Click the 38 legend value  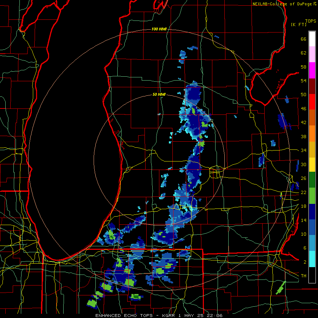pyautogui.click(x=304, y=136)
